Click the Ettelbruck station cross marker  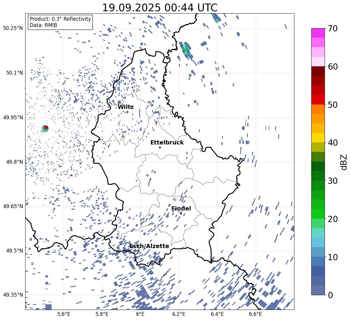click(x=160, y=147)
